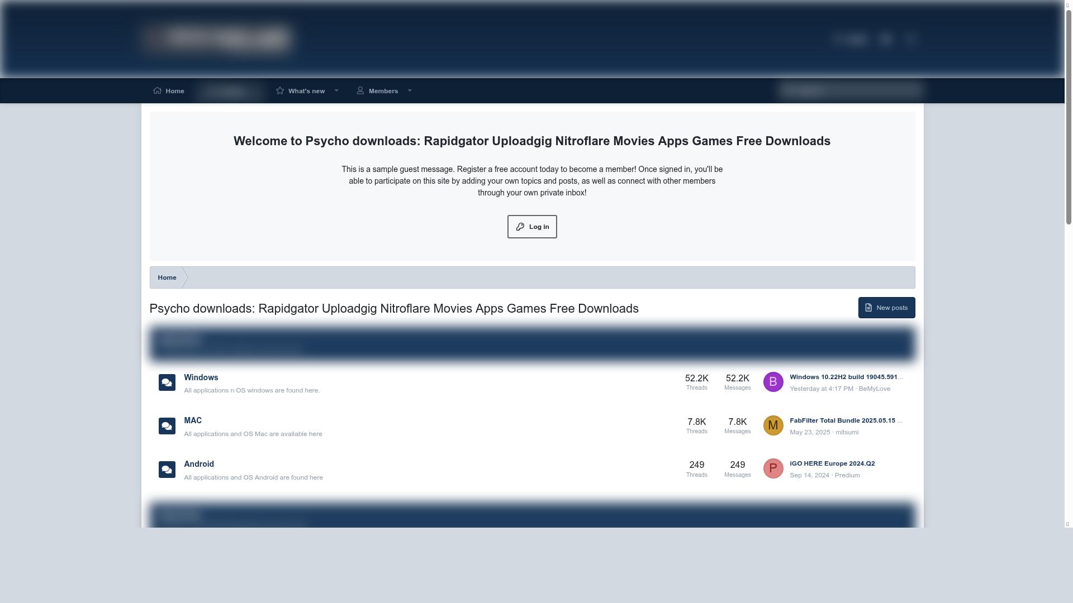Expand the What's new dropdown arrow
1073x603 pixels.
pyautogui.click(x=336, y=90)
